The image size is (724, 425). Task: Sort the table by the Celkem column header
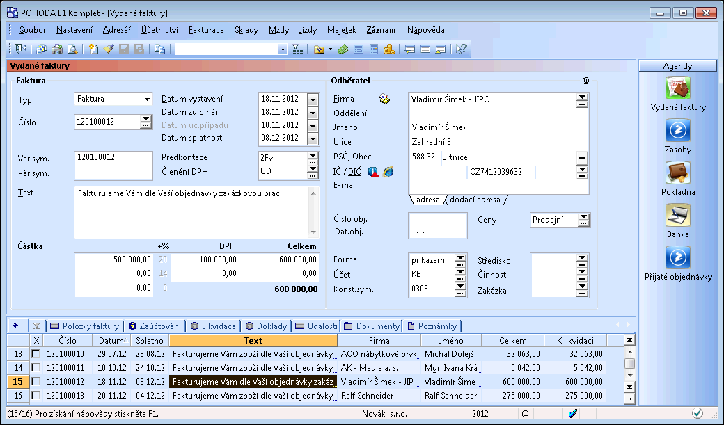tap(512, 341)
